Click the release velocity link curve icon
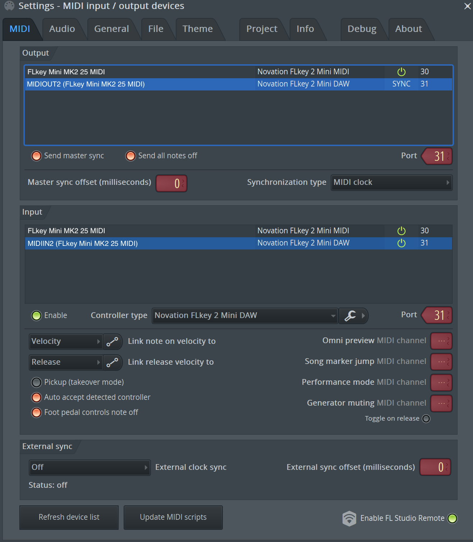The width and height of the screenshot is (473, 542). (112, 362)
